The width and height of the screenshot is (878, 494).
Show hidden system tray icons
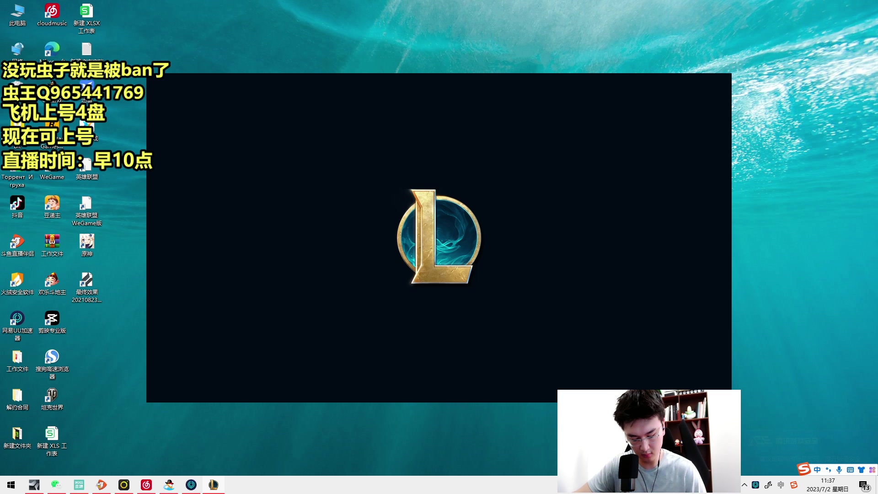coord(744,485)
